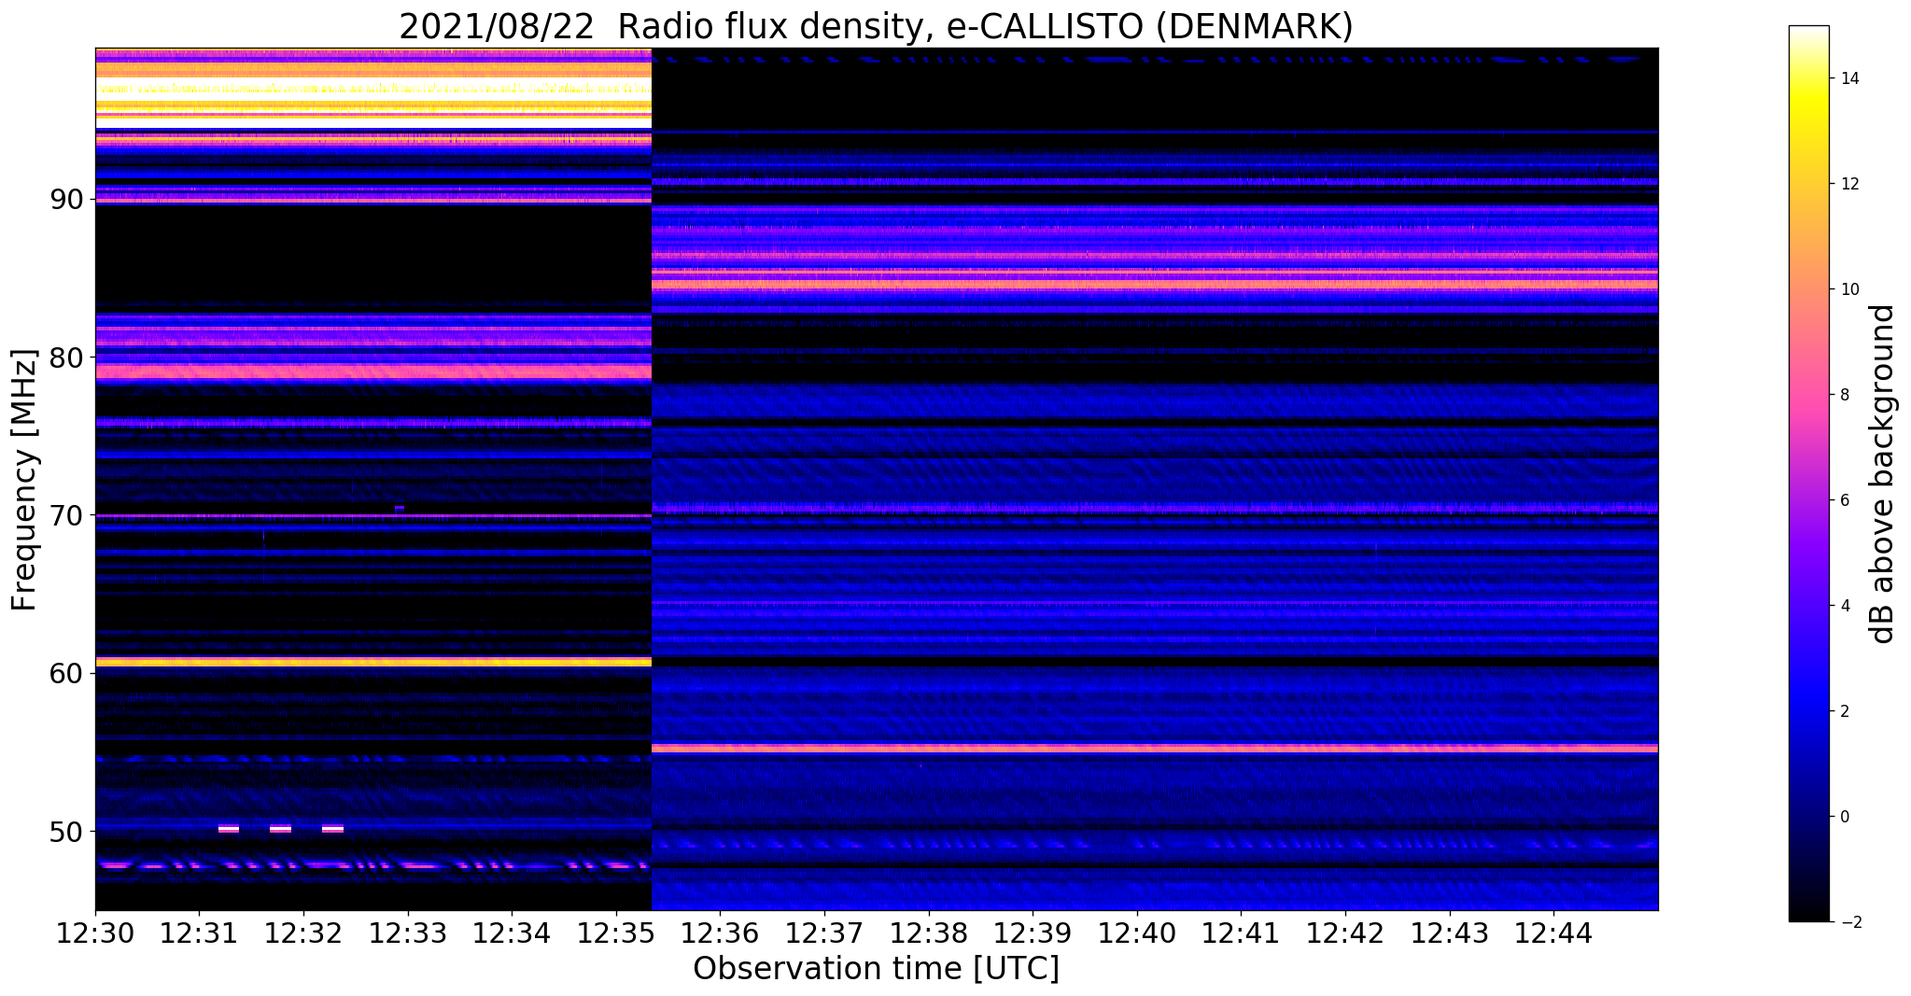The height and width of the screenshot is (996, 1911).
Task: Click the second white burst marker at 50 MHz
Action: point(280,828)
